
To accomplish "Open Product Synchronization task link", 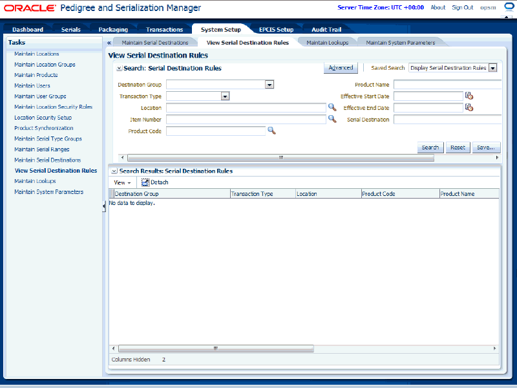I will [44, 128].
